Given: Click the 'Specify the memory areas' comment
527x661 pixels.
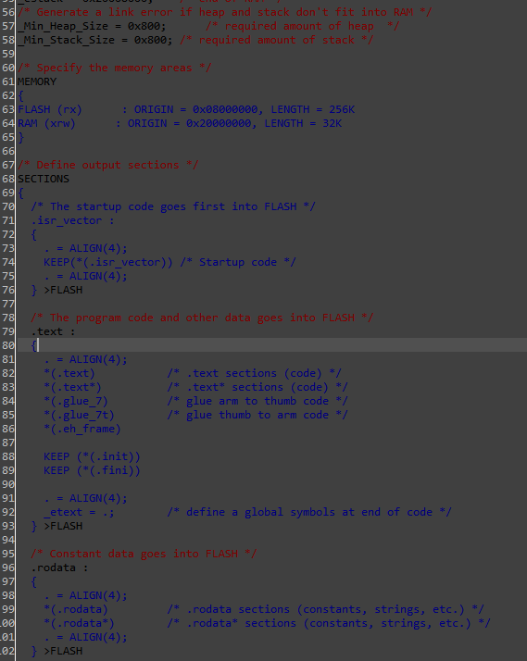Looking at the screenshot, I should (114, 68).
